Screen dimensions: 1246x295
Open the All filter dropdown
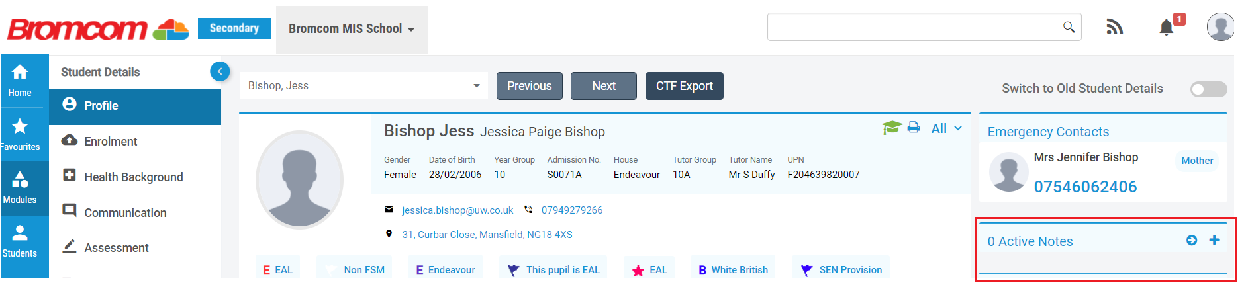946,128
